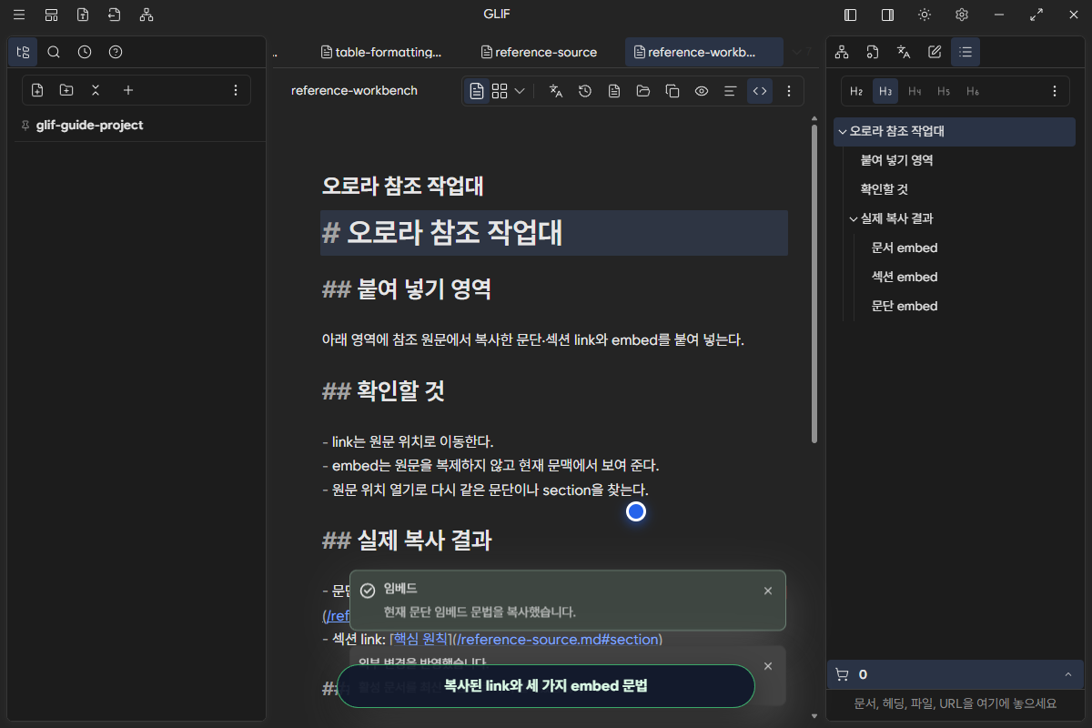Toggle source code view in editor toolbar
Viewport: 1092px width, 728px height.
click(760, 91)
